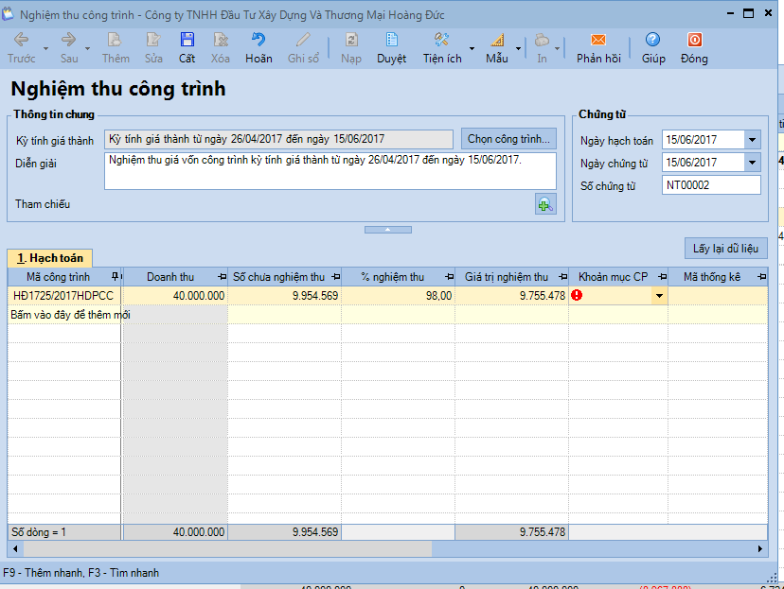Pin the Giá trị nghiệm thu column

[x=563, y=276]
